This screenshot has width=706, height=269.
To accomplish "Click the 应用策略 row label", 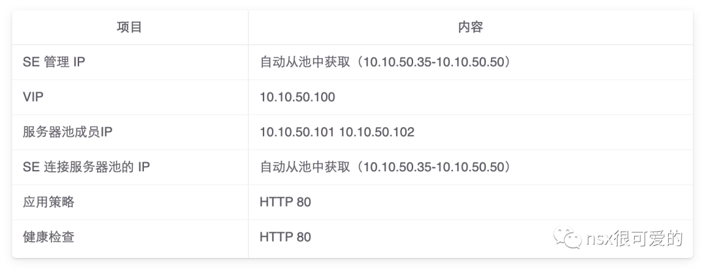I will (48, 202).
